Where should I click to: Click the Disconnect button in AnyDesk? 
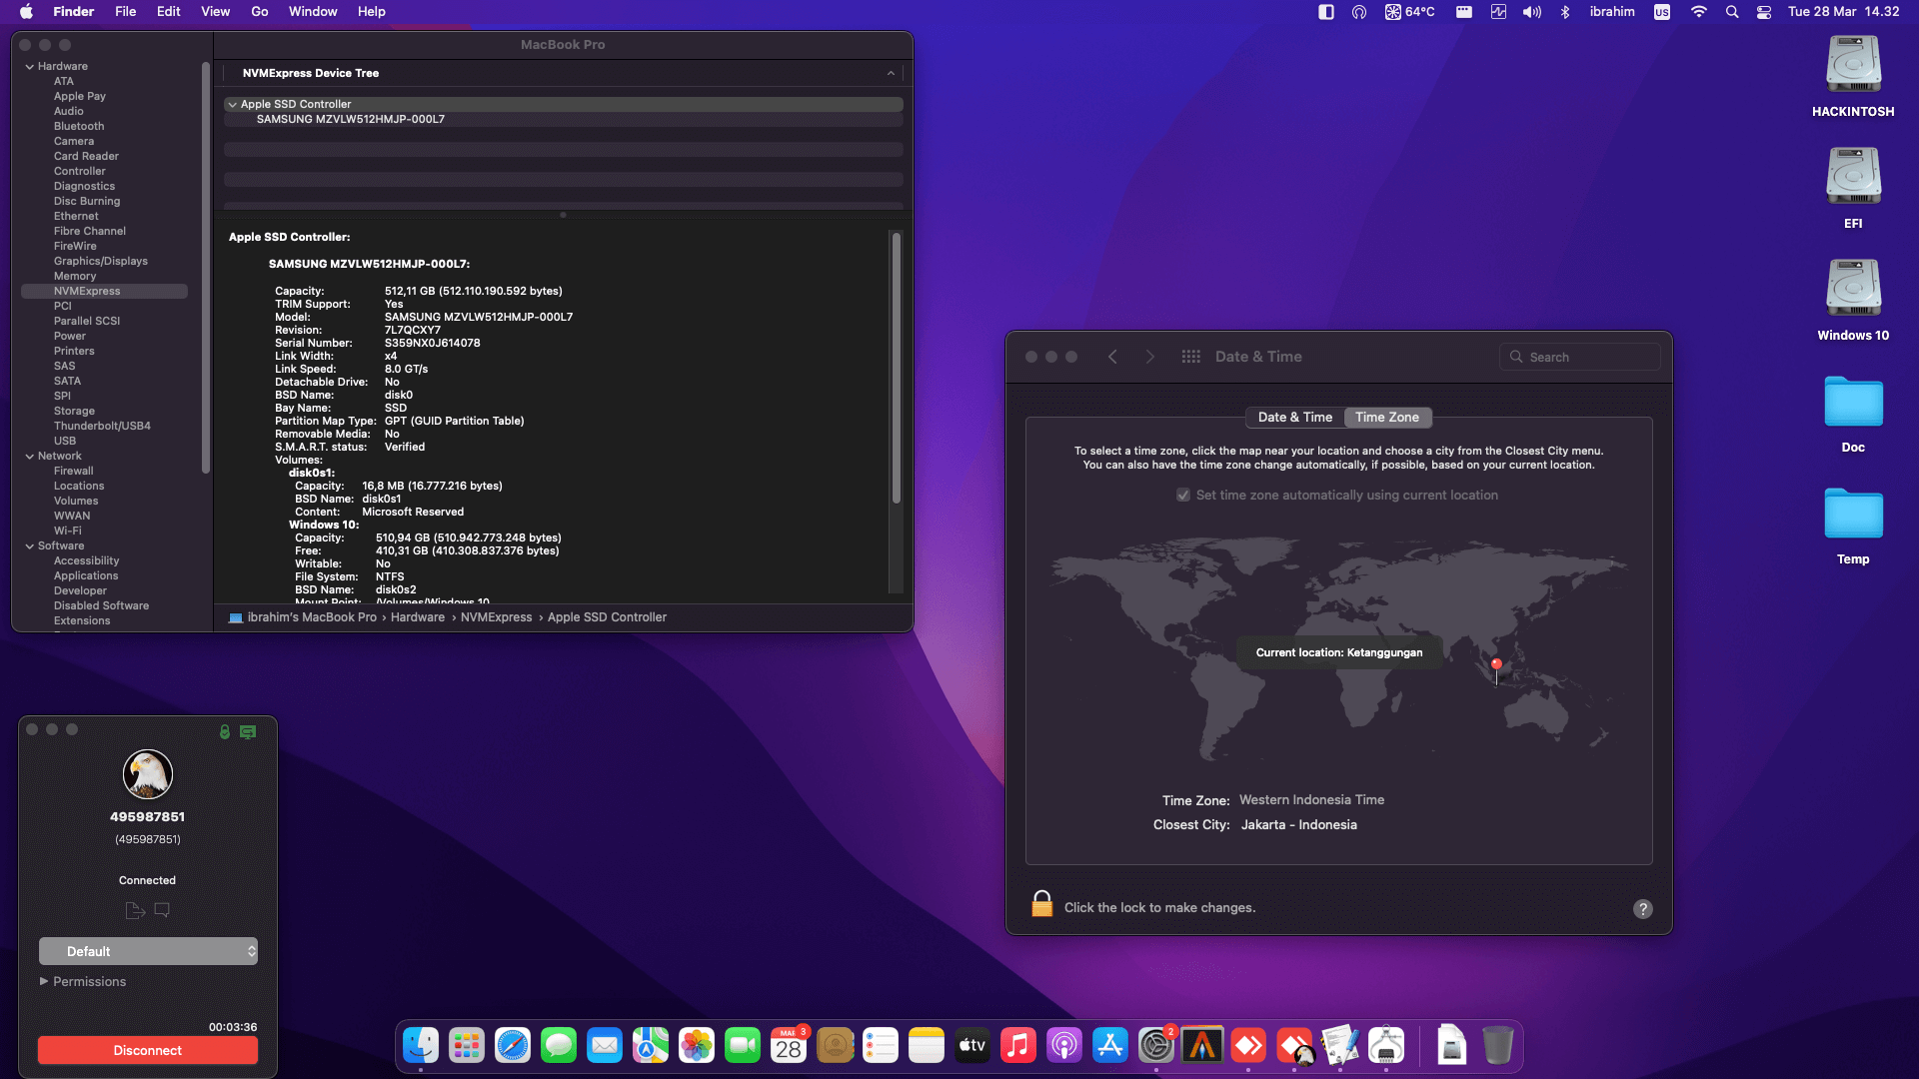click(x=147, y=1050)
